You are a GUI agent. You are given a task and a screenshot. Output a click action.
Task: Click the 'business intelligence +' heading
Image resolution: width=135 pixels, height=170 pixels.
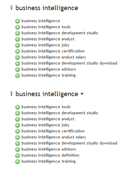click(49, 94)
